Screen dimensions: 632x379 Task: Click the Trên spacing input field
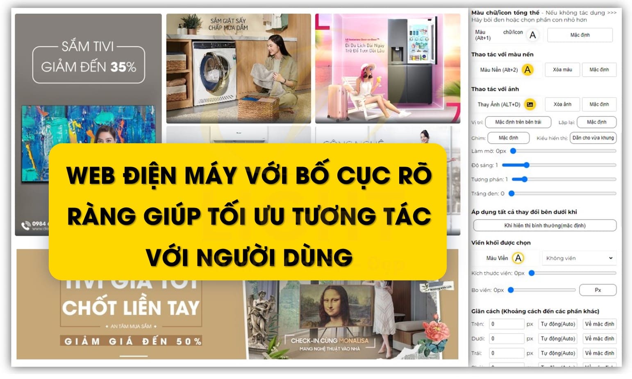(x=507, y=324)
